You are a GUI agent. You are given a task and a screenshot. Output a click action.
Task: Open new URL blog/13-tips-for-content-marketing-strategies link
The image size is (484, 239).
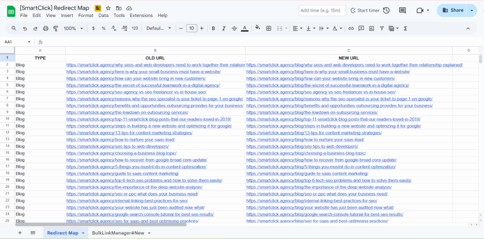pyautogui.click(x=314, y=133)
